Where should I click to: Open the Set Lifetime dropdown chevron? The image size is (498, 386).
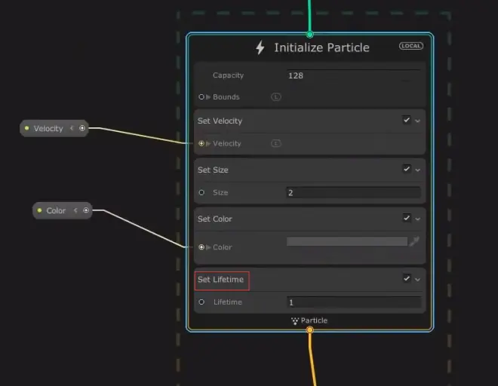point(418,280)
